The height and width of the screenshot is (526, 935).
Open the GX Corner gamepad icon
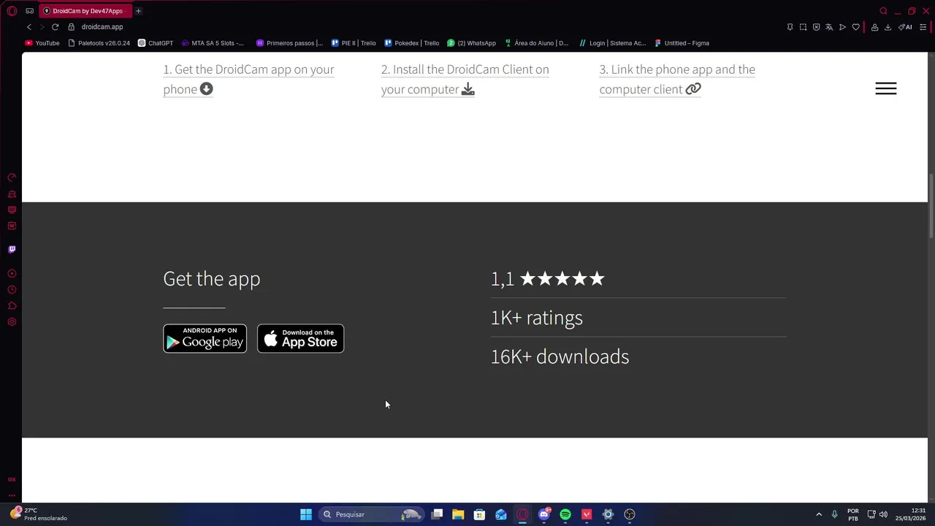pyautogui.click(x=29, y=11)
